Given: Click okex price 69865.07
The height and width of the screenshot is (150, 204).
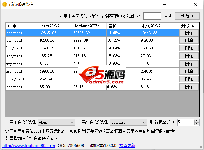Looking at the screenshot, I should pyautogui.click(x=56, y=33).
